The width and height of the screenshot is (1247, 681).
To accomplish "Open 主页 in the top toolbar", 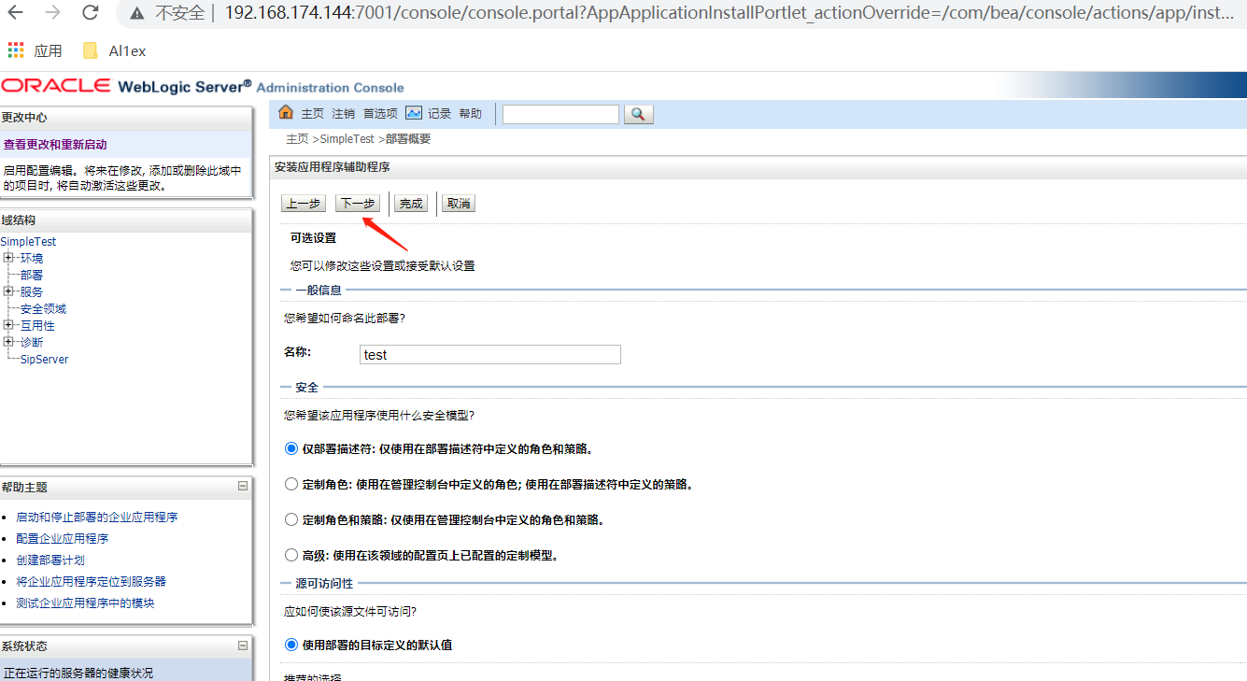I will click(312, 114).
